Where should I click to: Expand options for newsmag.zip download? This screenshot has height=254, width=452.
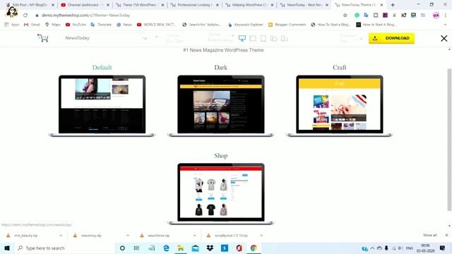(128, 235)
